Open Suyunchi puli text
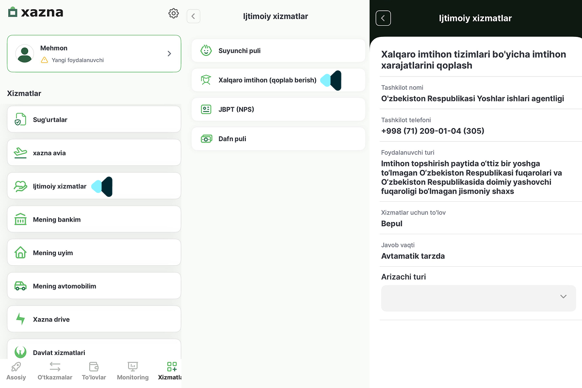Screen dimensions: 582x388 tap(240, 50)
